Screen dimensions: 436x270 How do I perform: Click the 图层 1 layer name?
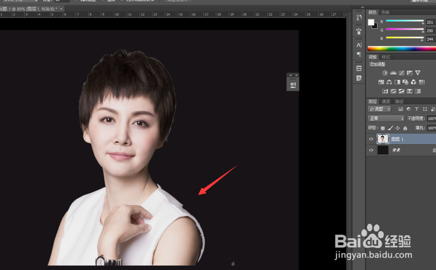pos(397,139)
